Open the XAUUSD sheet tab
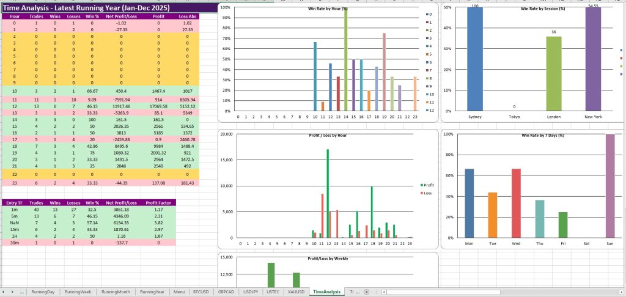626x297 pixels. point(294,292)
